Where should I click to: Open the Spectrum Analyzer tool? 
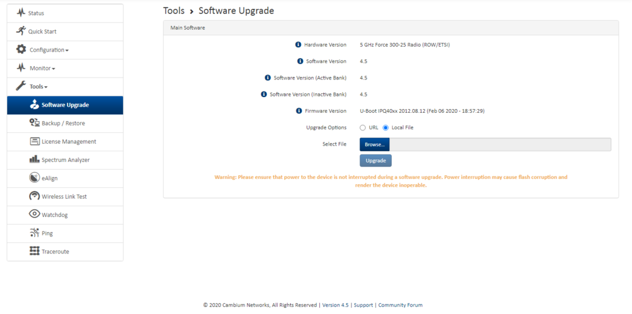point(65,160)
